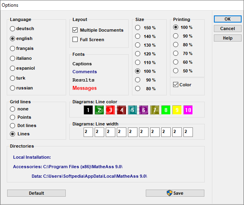Edit fifth line width field

coord(133,132)
